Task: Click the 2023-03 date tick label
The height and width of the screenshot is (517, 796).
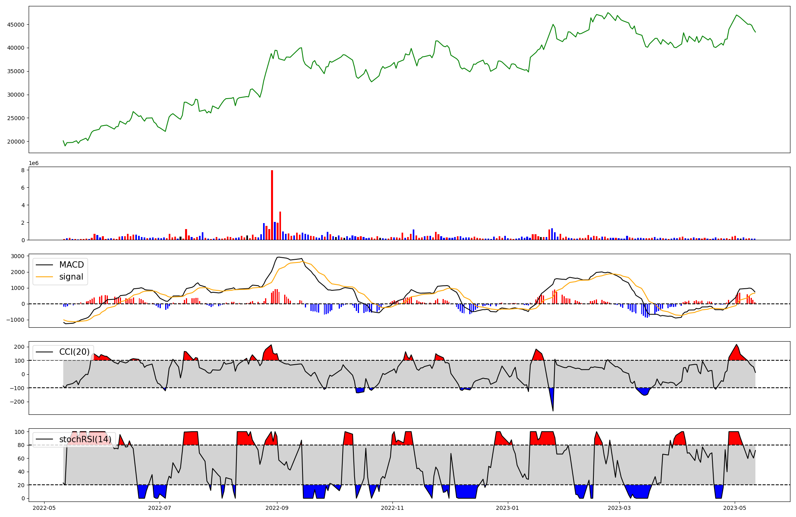Action: pos(619,508)
